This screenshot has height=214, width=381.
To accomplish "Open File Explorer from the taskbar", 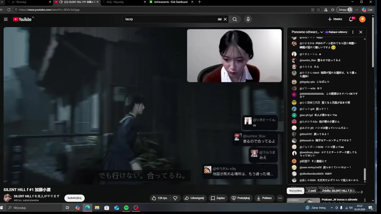I will click(x=97, y=208).
